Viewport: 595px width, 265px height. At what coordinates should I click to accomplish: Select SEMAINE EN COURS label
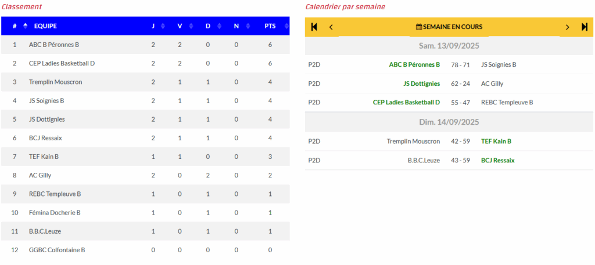[453, 27]
